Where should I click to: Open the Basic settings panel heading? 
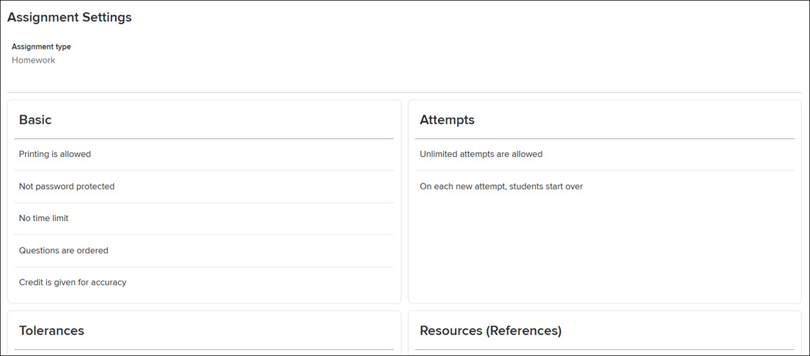[x=35, y=120]
